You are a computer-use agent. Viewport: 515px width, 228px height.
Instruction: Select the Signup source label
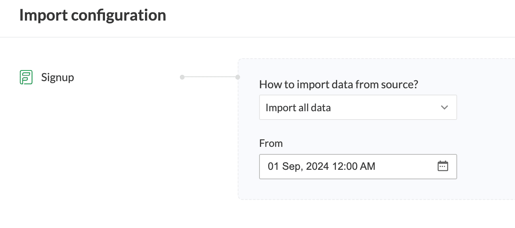point(57,77)
